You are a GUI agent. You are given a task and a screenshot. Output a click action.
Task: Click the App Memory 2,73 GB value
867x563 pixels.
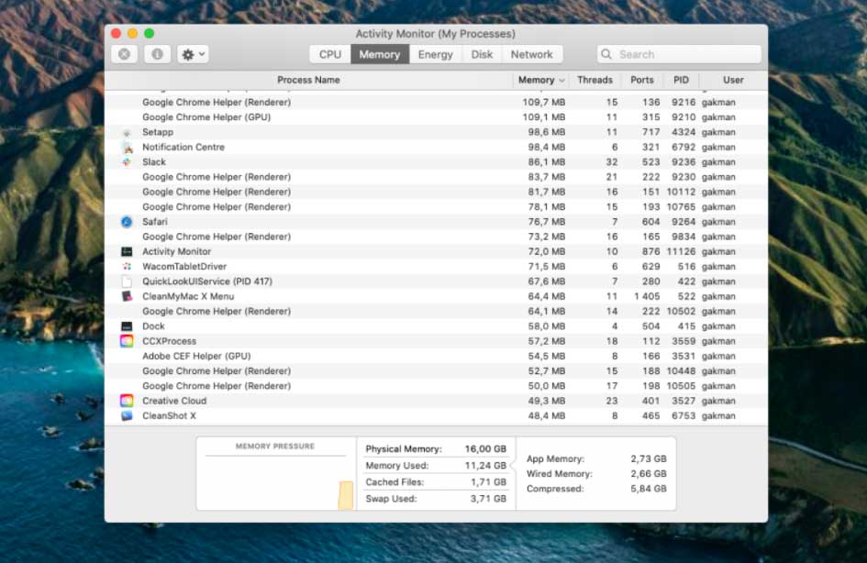(648, 458)
